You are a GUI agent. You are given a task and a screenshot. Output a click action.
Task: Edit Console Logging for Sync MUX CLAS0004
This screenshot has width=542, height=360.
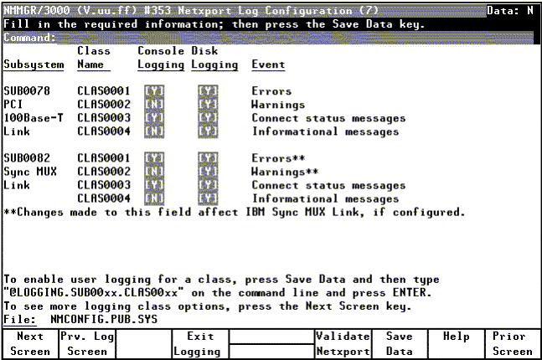point(154,198)
